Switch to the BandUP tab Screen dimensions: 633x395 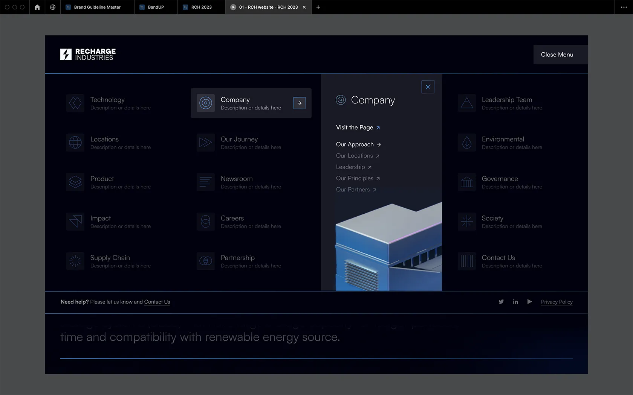coord(156,7)
